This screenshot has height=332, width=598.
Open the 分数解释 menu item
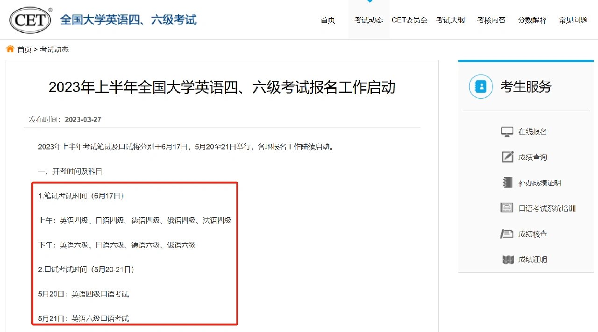click(x=532, y=20)
